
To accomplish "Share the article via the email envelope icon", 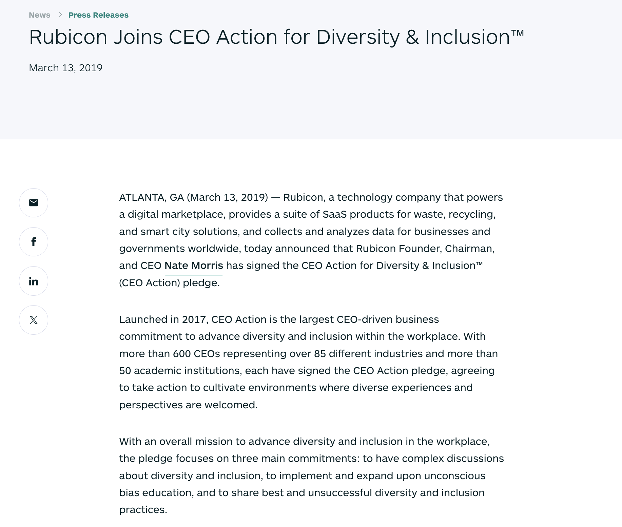I will (34, 203).
